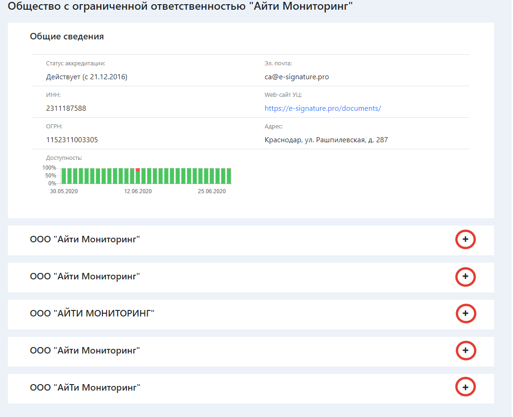
Task: Open the https://e-signature.pro/documents/ link
Action: click(x=323, y=108)
